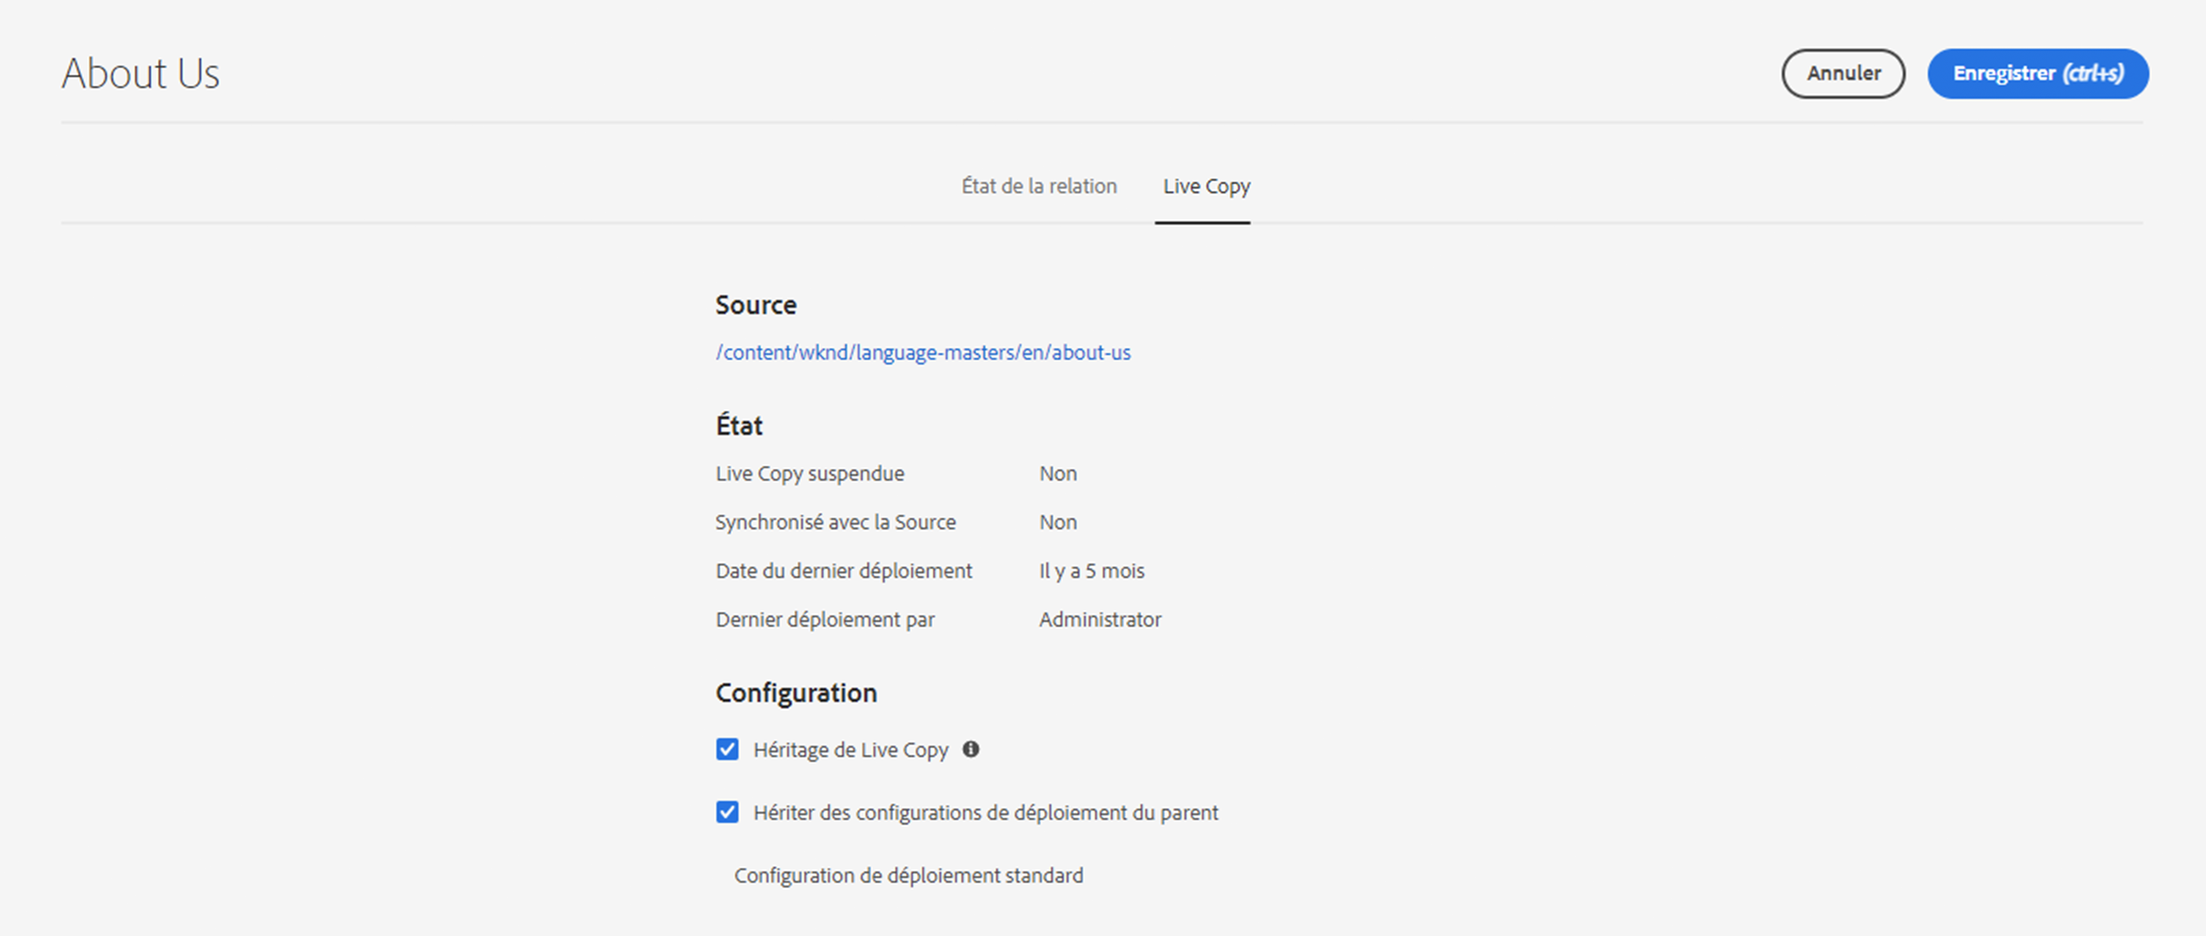Click the Synchronisé avec la Source label
This screenshot has width=2206, height=936.
835,522
